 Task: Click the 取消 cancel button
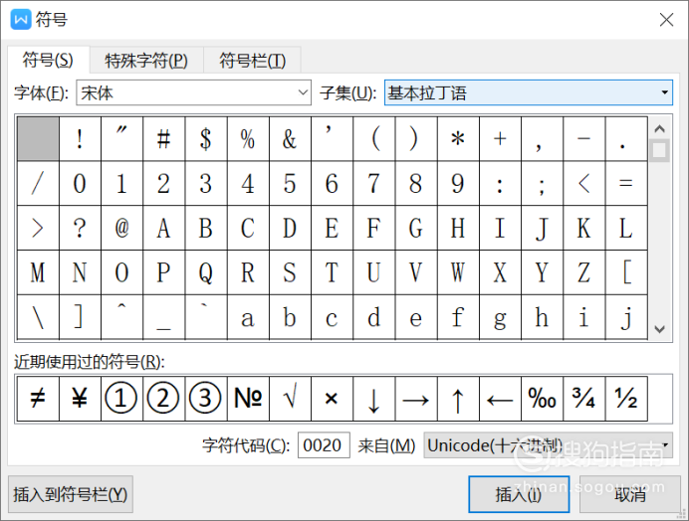(x=630, y=494)
